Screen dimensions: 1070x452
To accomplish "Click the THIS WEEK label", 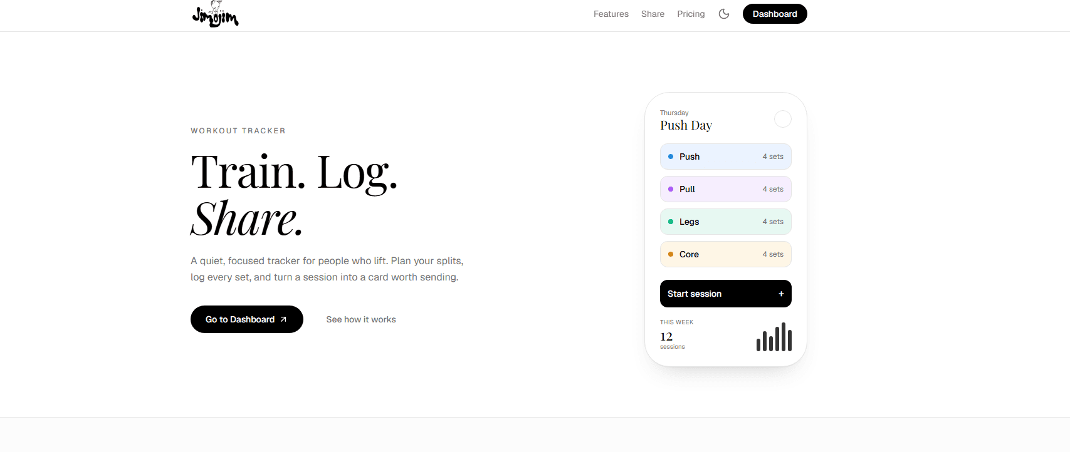I will (677, 322).
